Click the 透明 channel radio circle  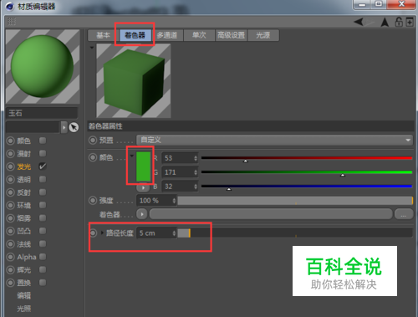10,179
